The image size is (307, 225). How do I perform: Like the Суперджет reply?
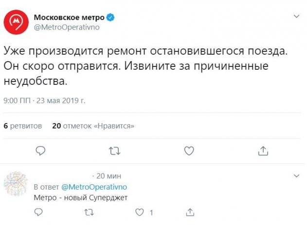point(139,212)
